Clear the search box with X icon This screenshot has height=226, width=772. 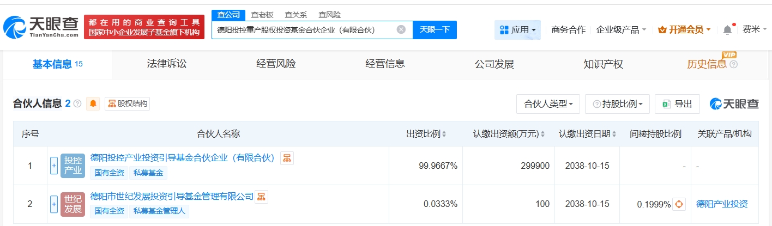pos(401,30)
